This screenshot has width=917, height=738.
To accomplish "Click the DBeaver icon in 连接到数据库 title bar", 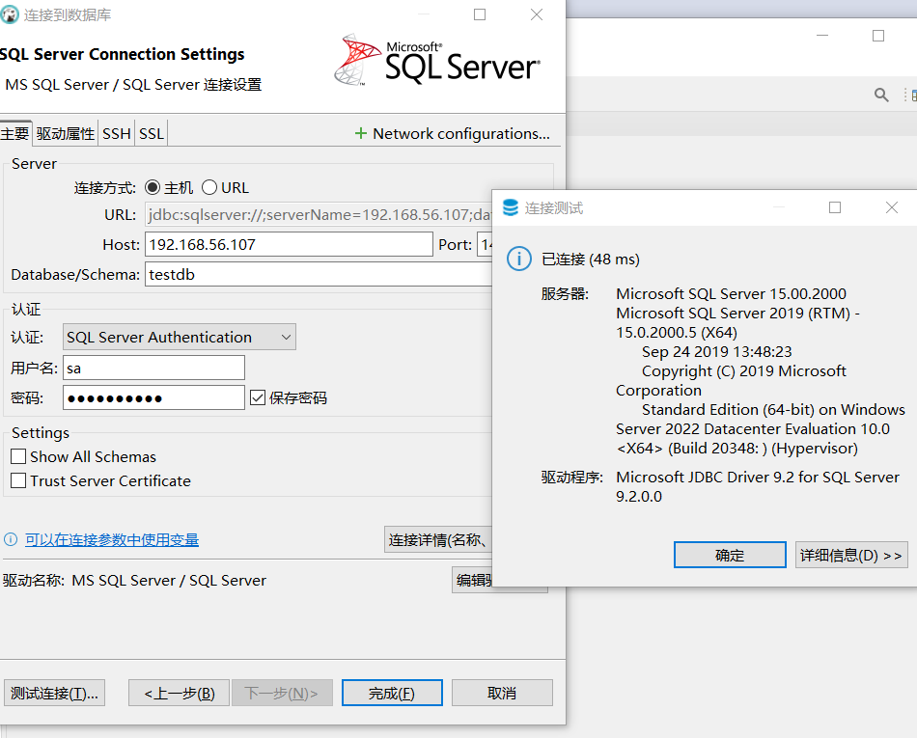I will click(x=9, y=14).
